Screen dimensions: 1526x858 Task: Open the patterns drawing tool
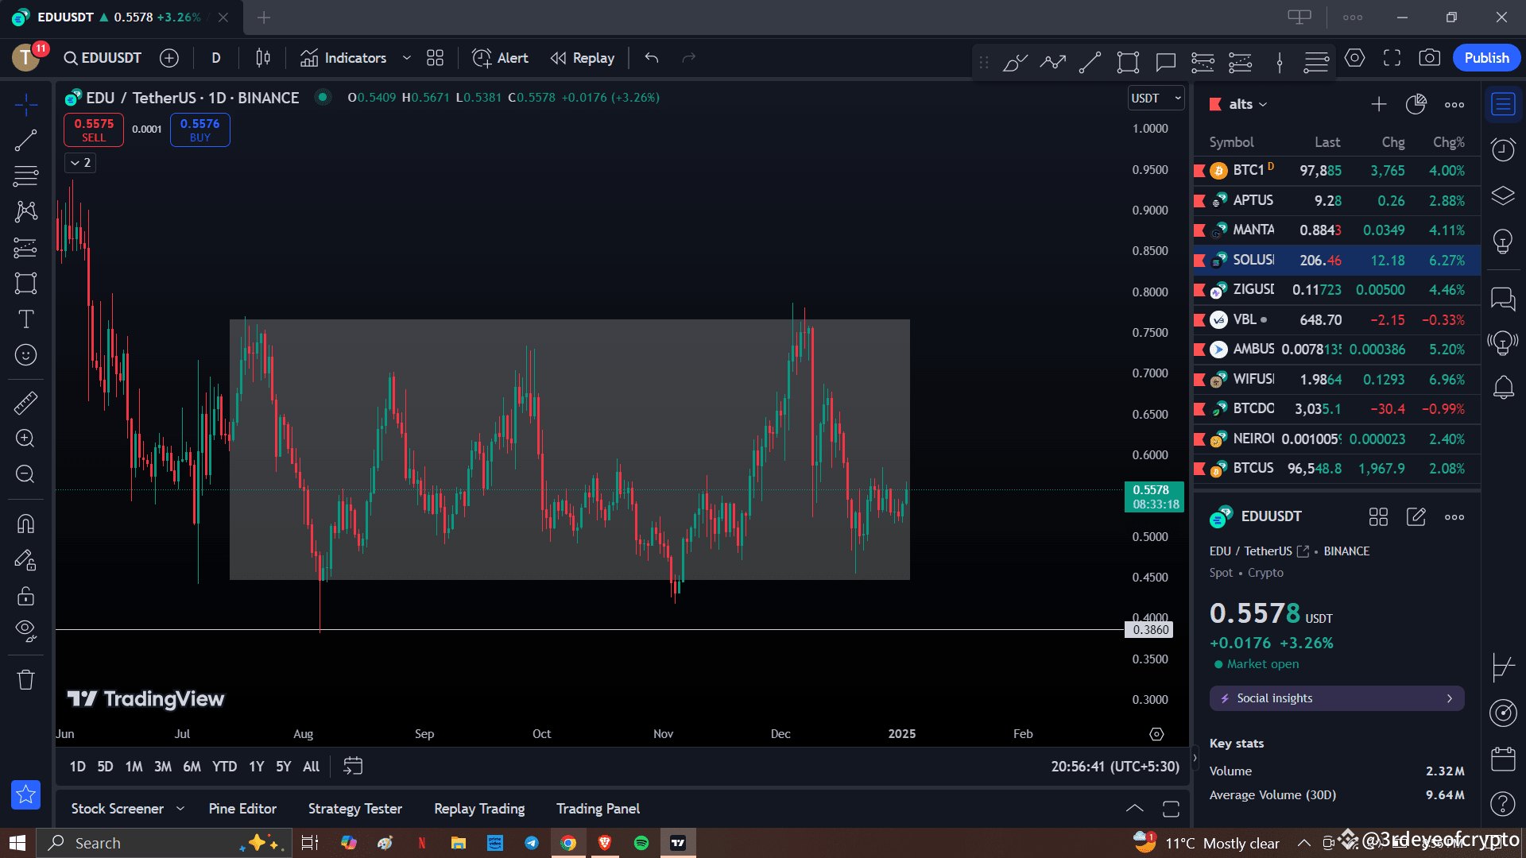(25, 211)
